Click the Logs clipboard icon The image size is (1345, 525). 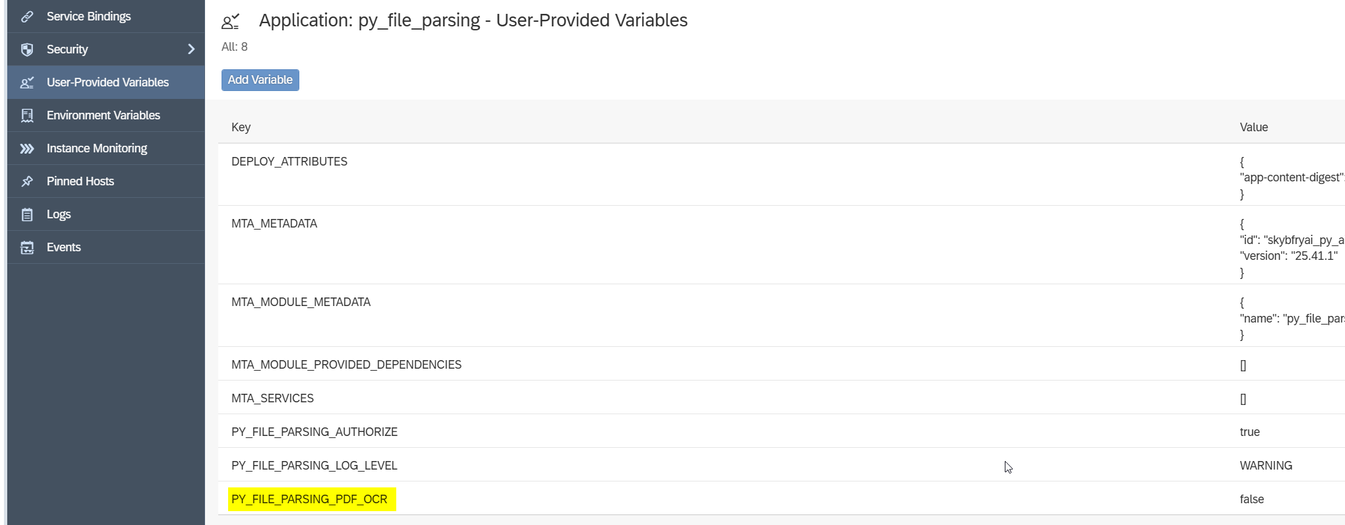click(x=27, y=214)
